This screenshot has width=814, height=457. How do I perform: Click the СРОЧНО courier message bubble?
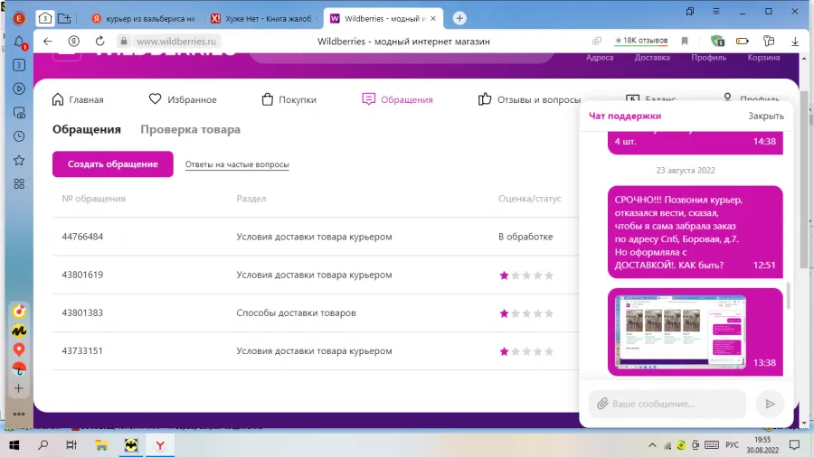[x=696, y=232]
